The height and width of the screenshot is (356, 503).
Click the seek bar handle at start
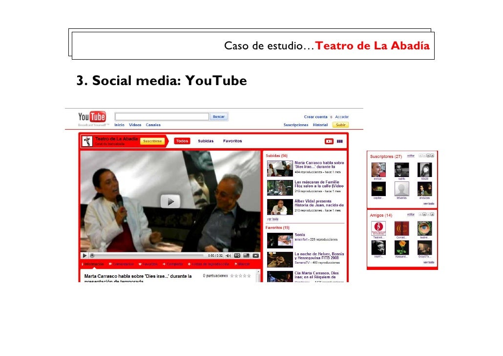click(92, 256)
